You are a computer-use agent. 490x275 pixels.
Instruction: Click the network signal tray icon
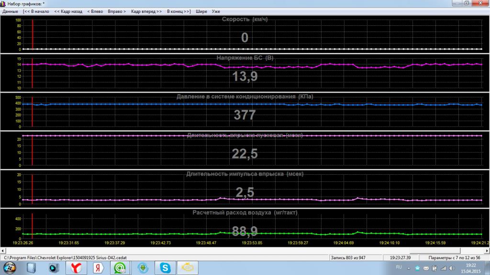click(x=443, y=268)
